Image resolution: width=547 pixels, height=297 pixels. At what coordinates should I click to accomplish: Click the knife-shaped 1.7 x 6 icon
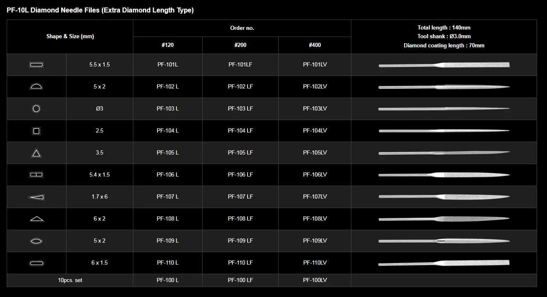coord(37,197)
